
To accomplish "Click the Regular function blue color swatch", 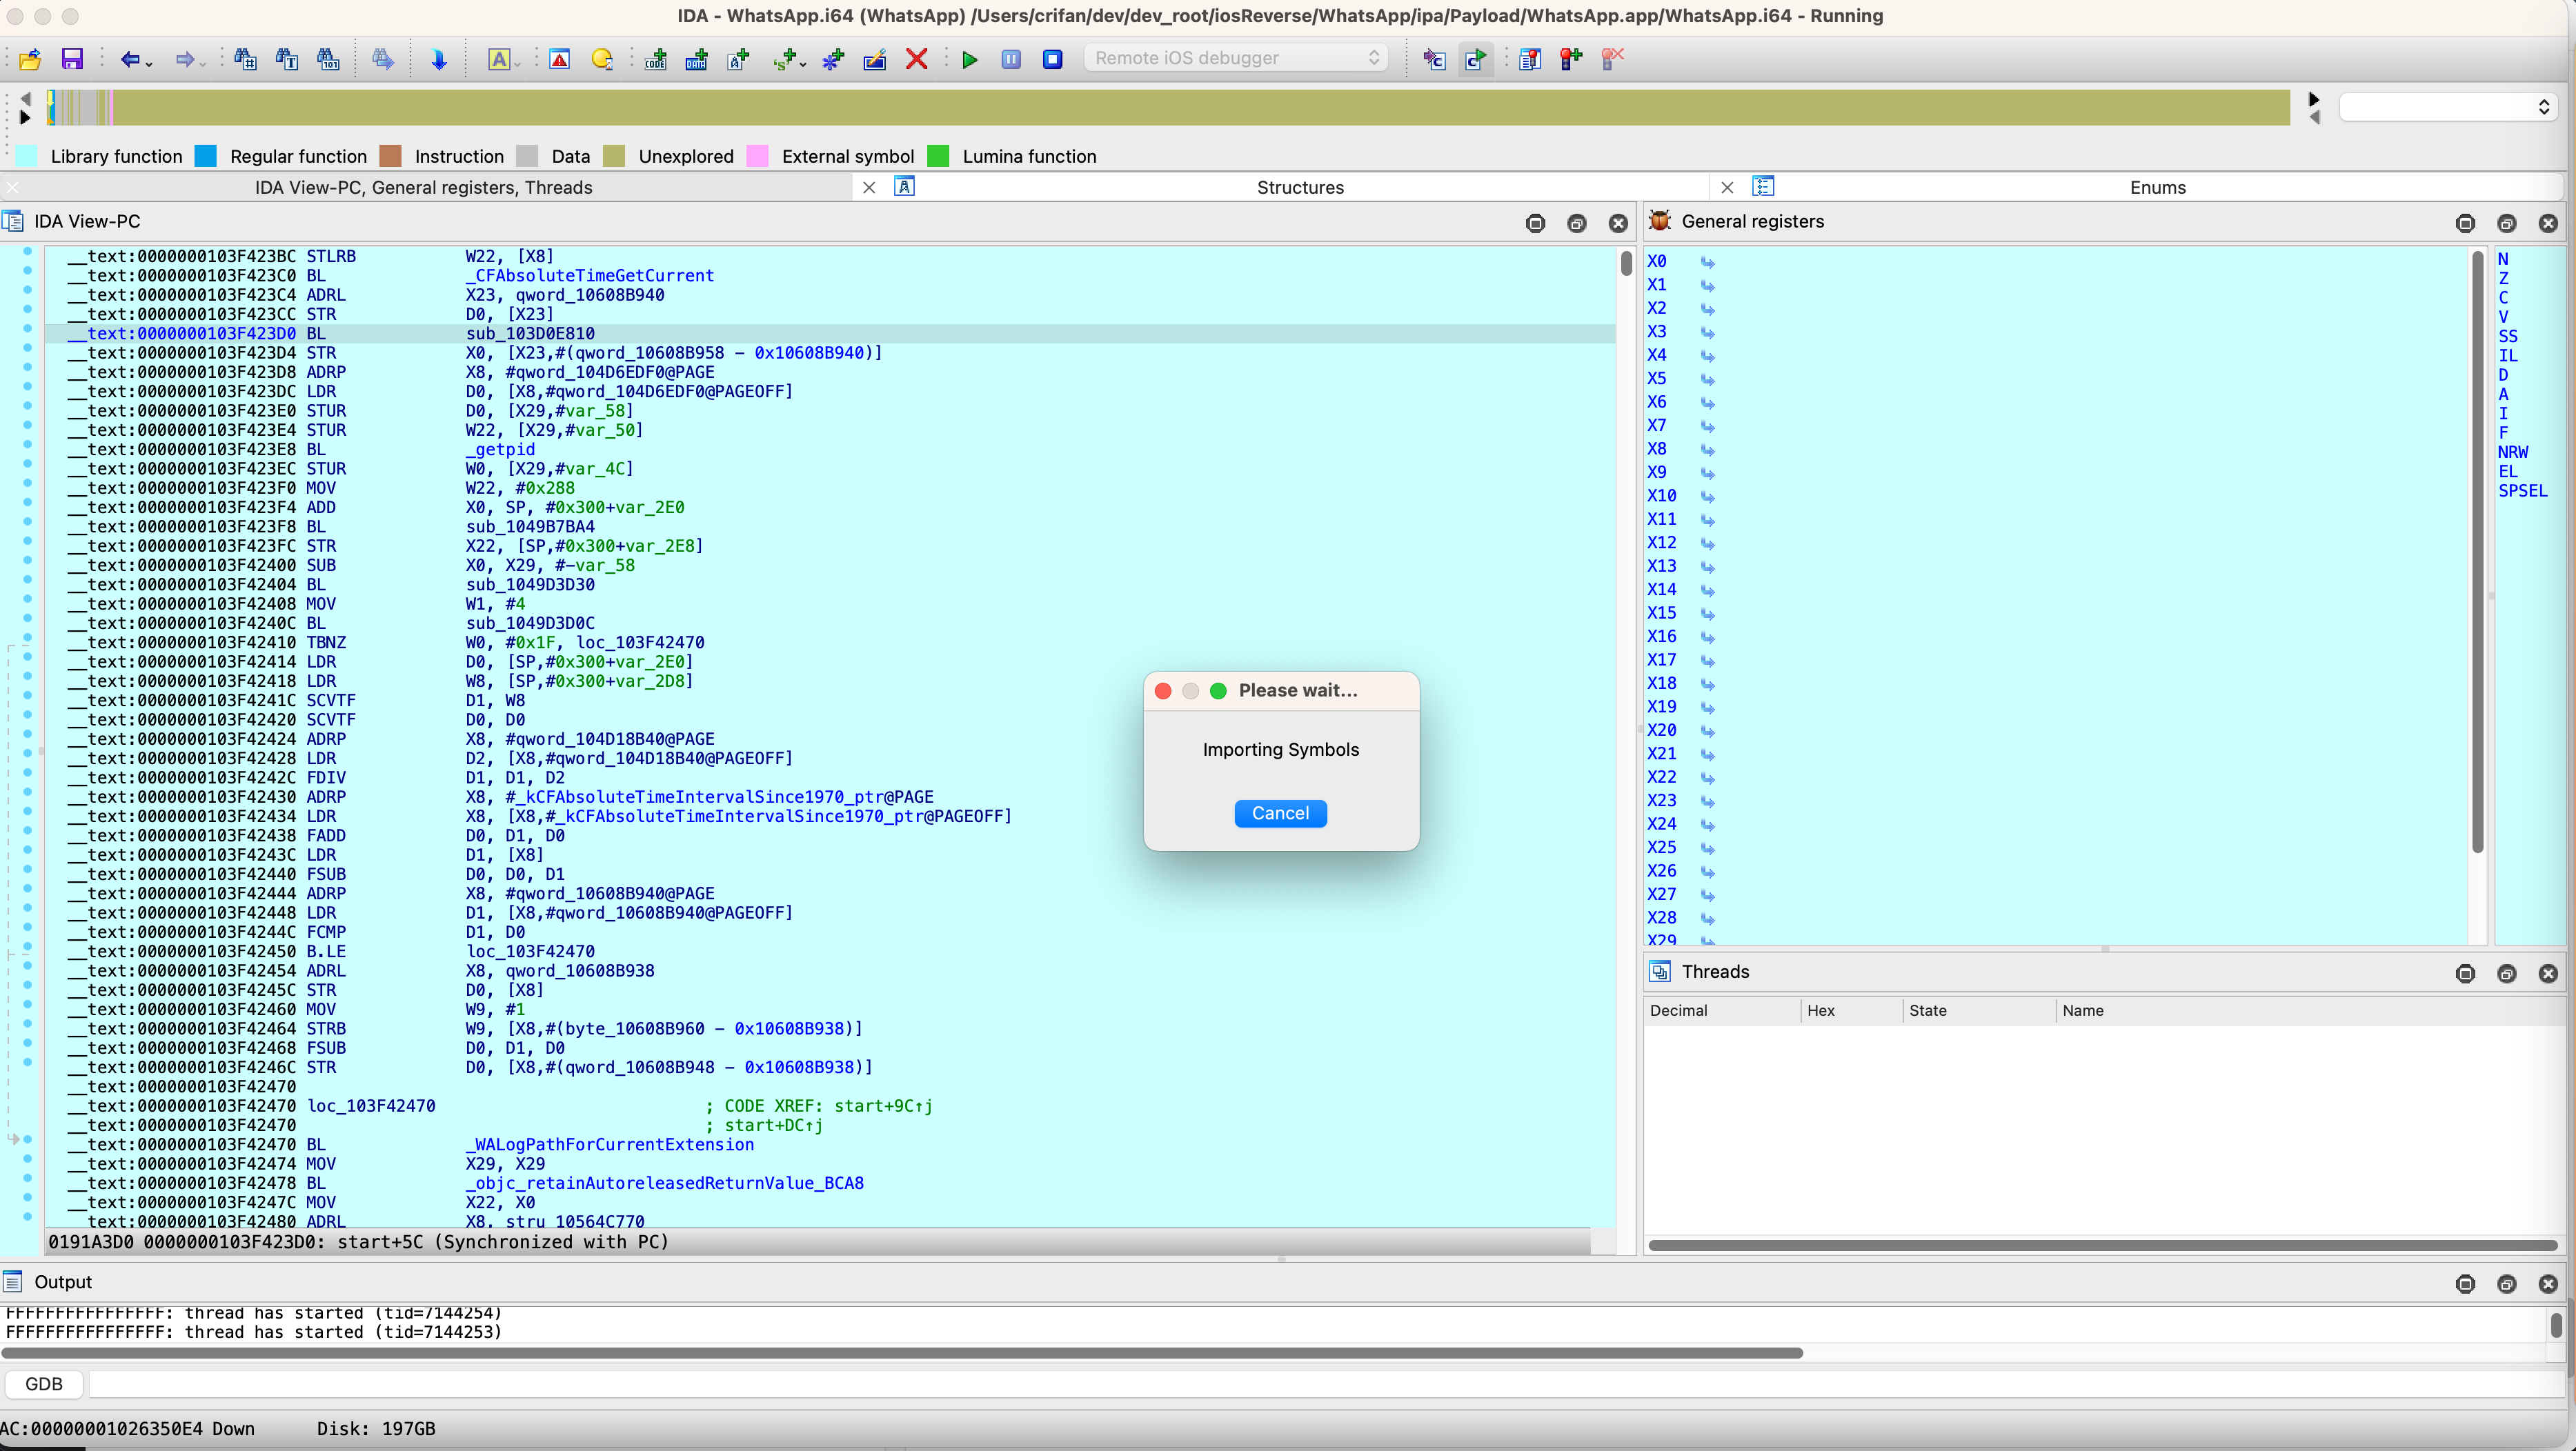I will [x=206, y=156].
